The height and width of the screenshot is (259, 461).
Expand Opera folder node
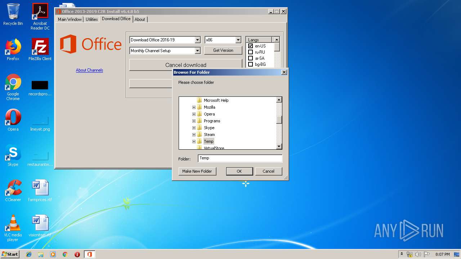point(194,114)
